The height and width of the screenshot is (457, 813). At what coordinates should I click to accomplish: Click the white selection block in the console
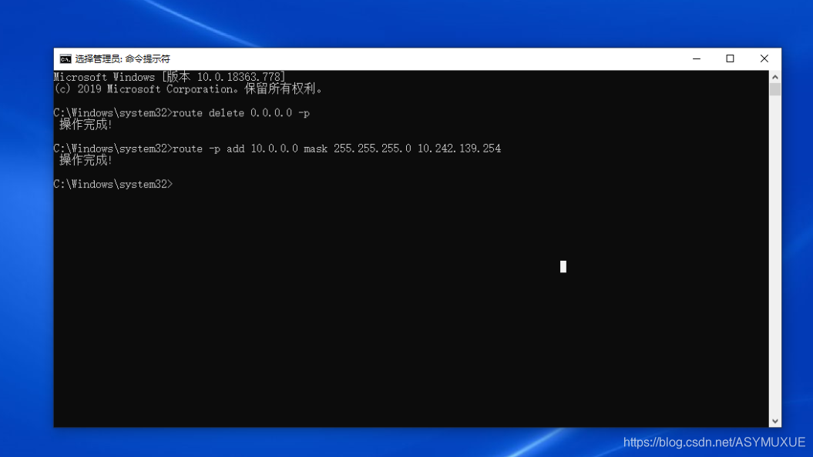pos(563,266)
